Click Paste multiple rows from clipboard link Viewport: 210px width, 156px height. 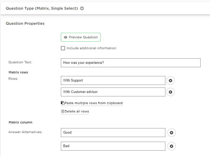tap(93, 103)
